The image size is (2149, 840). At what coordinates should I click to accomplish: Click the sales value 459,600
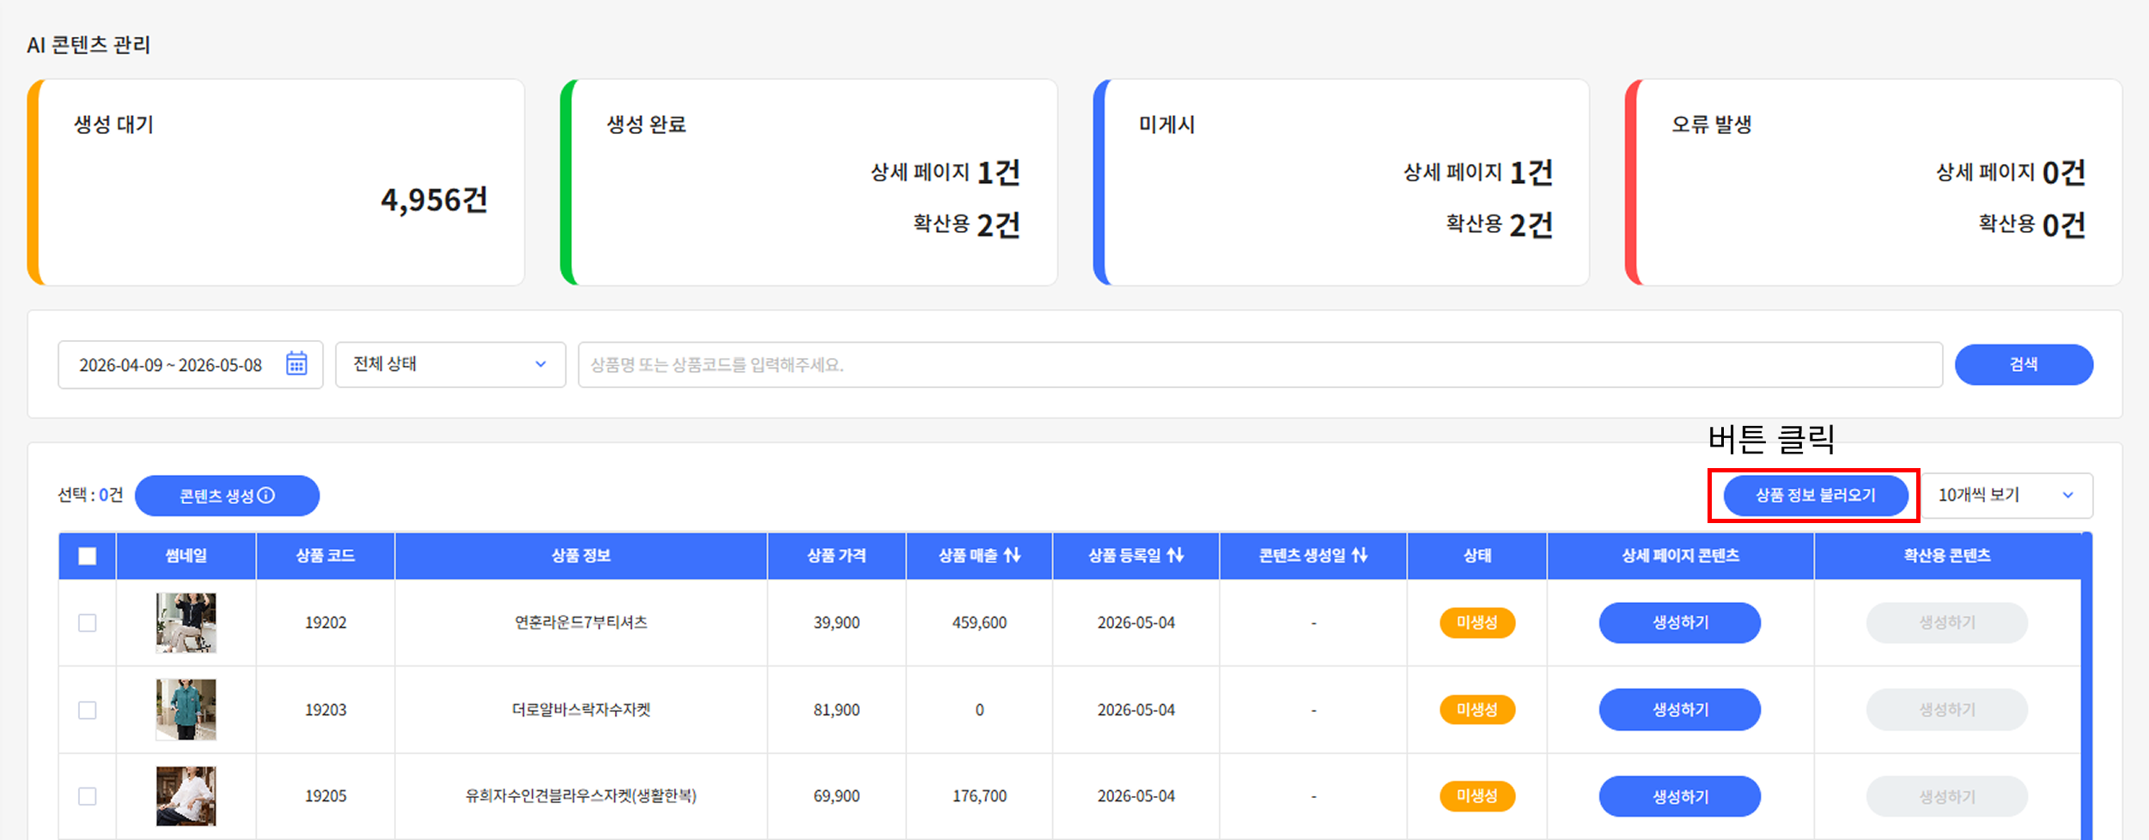pos(979,623)
